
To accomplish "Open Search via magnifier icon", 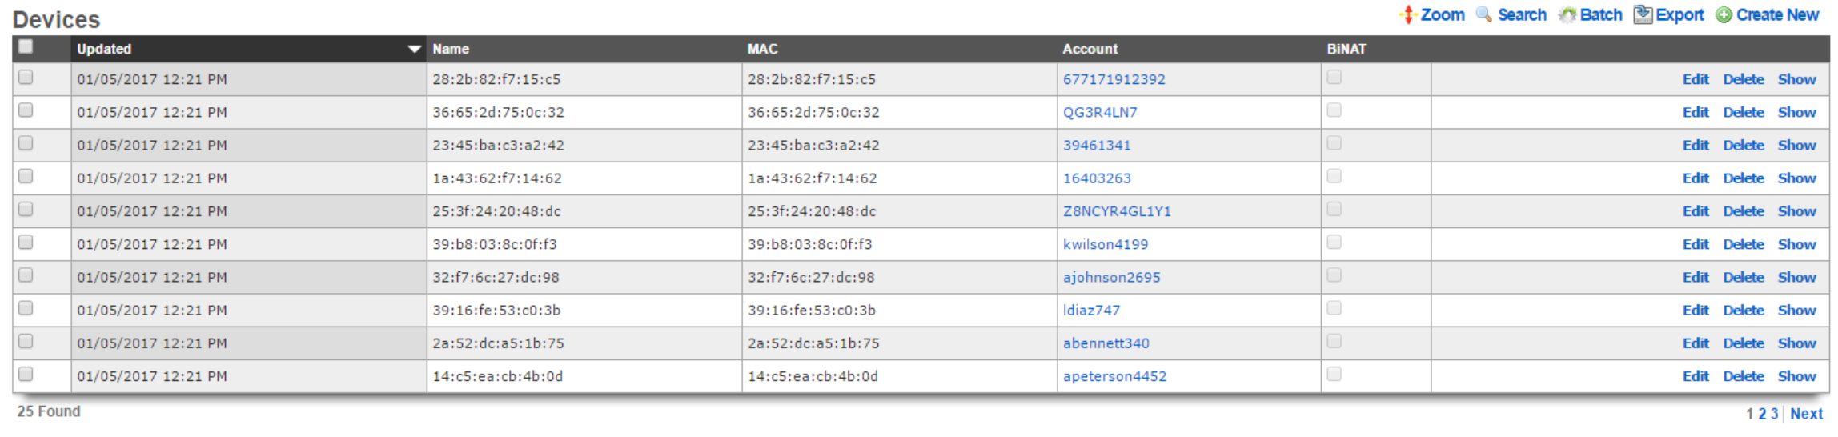I will 1483,14.
